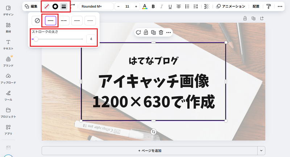Toggle underline formatting
The width and height of the screenshot is (290, 157).
pyautogui.click(x=170, y=7)
